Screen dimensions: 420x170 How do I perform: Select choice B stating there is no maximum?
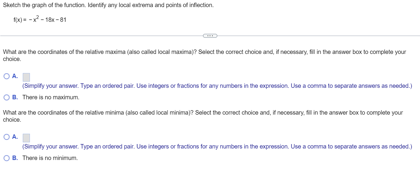tap(6, 97)
